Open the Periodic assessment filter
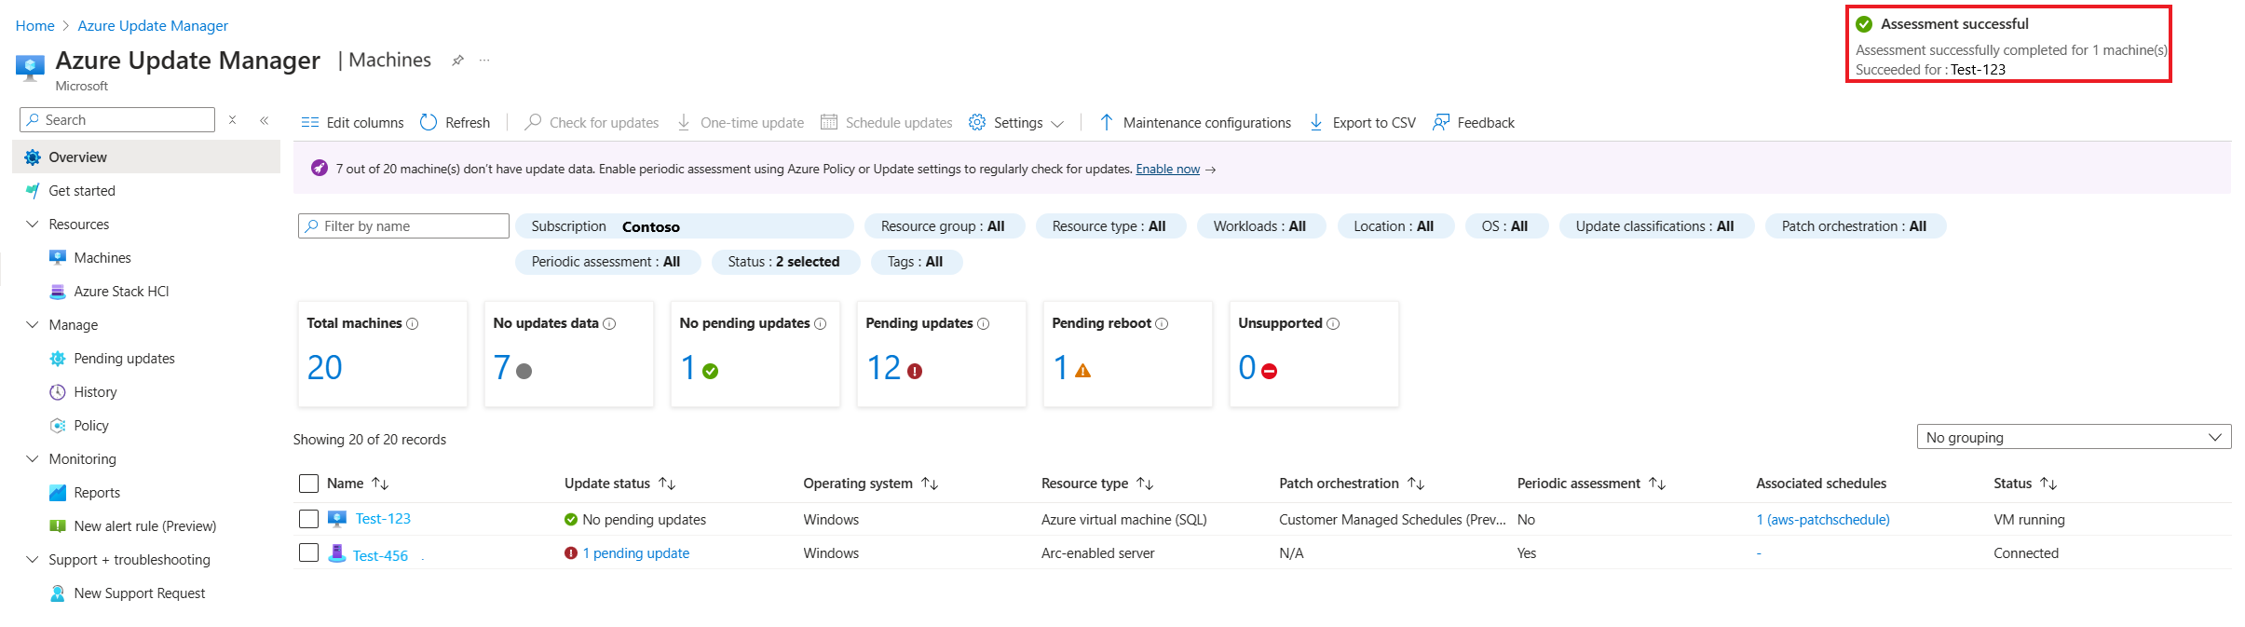 click(x=606, y=263)
